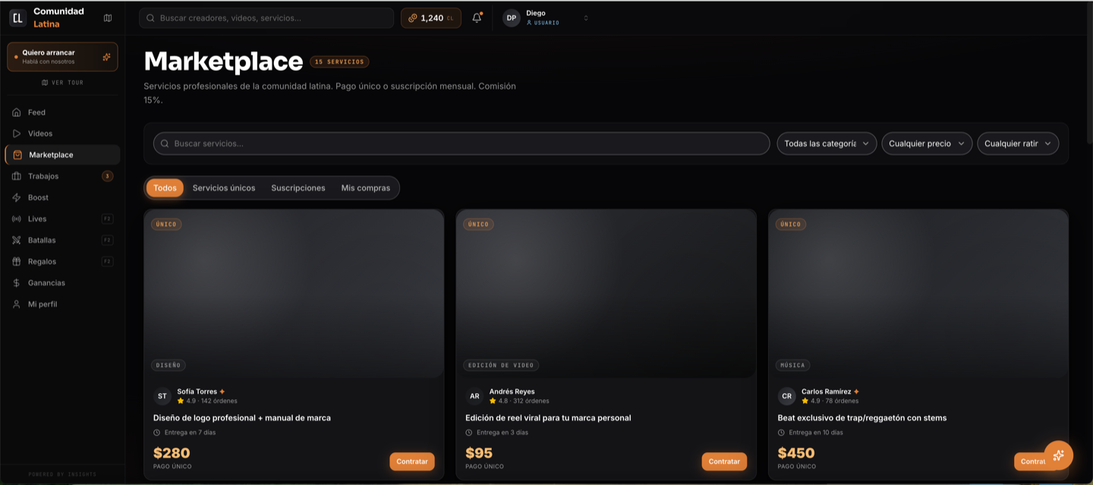Click the Buscar servicios search field

tap(461, 143)
